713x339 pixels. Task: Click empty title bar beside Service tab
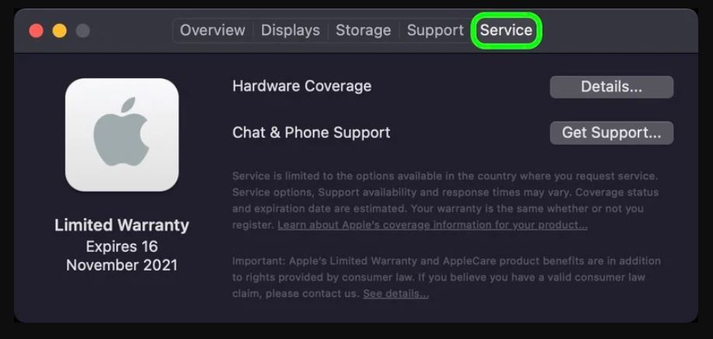618,31
